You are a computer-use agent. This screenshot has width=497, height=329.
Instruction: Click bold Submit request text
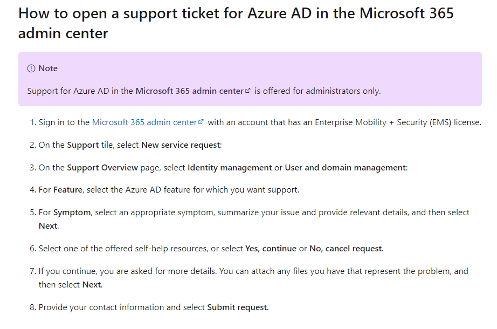click(x=237, y=307)
